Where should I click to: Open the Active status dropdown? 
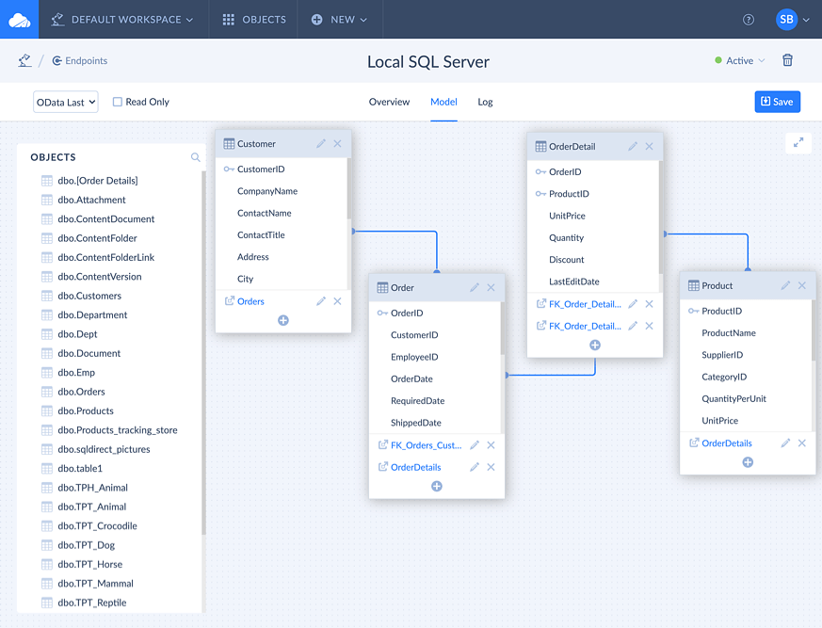click(740, 60)
